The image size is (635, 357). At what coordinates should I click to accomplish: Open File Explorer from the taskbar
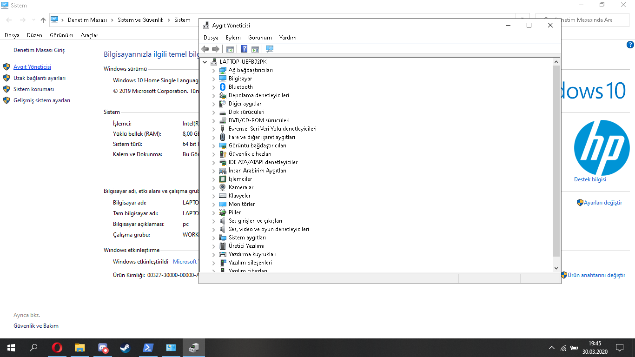pos(80,348)
